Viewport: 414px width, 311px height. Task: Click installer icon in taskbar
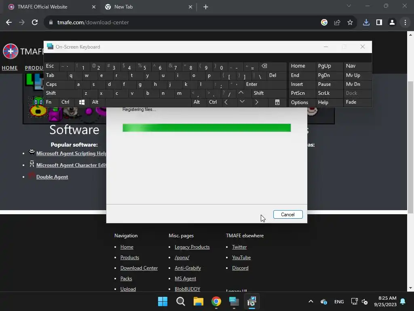coord(252,301)
